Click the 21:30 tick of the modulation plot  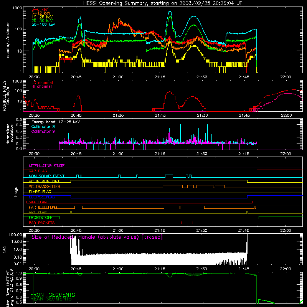202,154
